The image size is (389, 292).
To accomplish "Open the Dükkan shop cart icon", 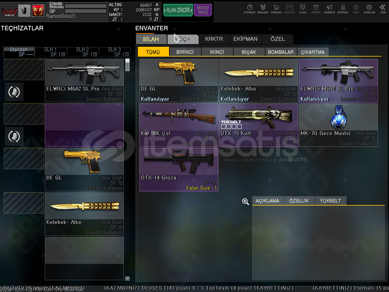I will click(276, 9).
